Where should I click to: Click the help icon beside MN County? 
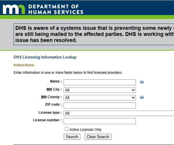point(142,98)
